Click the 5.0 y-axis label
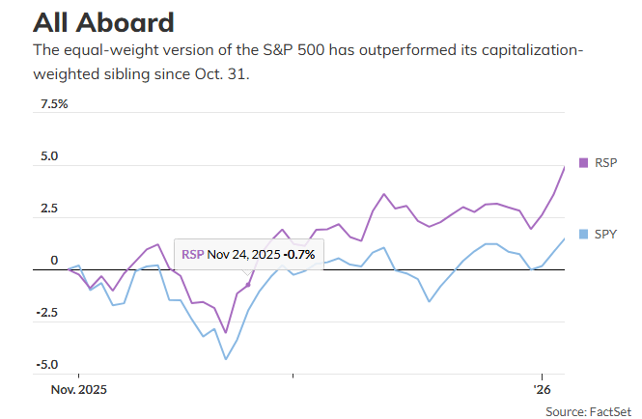 [x=49, y=156]
